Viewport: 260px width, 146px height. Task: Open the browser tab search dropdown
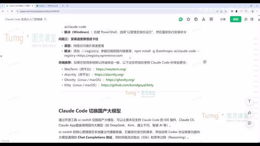pos(2,6)
